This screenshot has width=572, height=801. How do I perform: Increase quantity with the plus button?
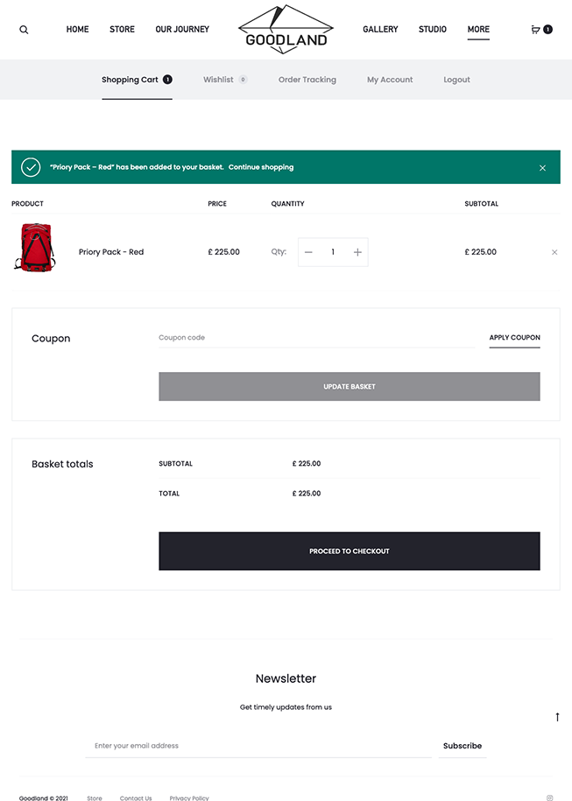click(x=357, y=252)
